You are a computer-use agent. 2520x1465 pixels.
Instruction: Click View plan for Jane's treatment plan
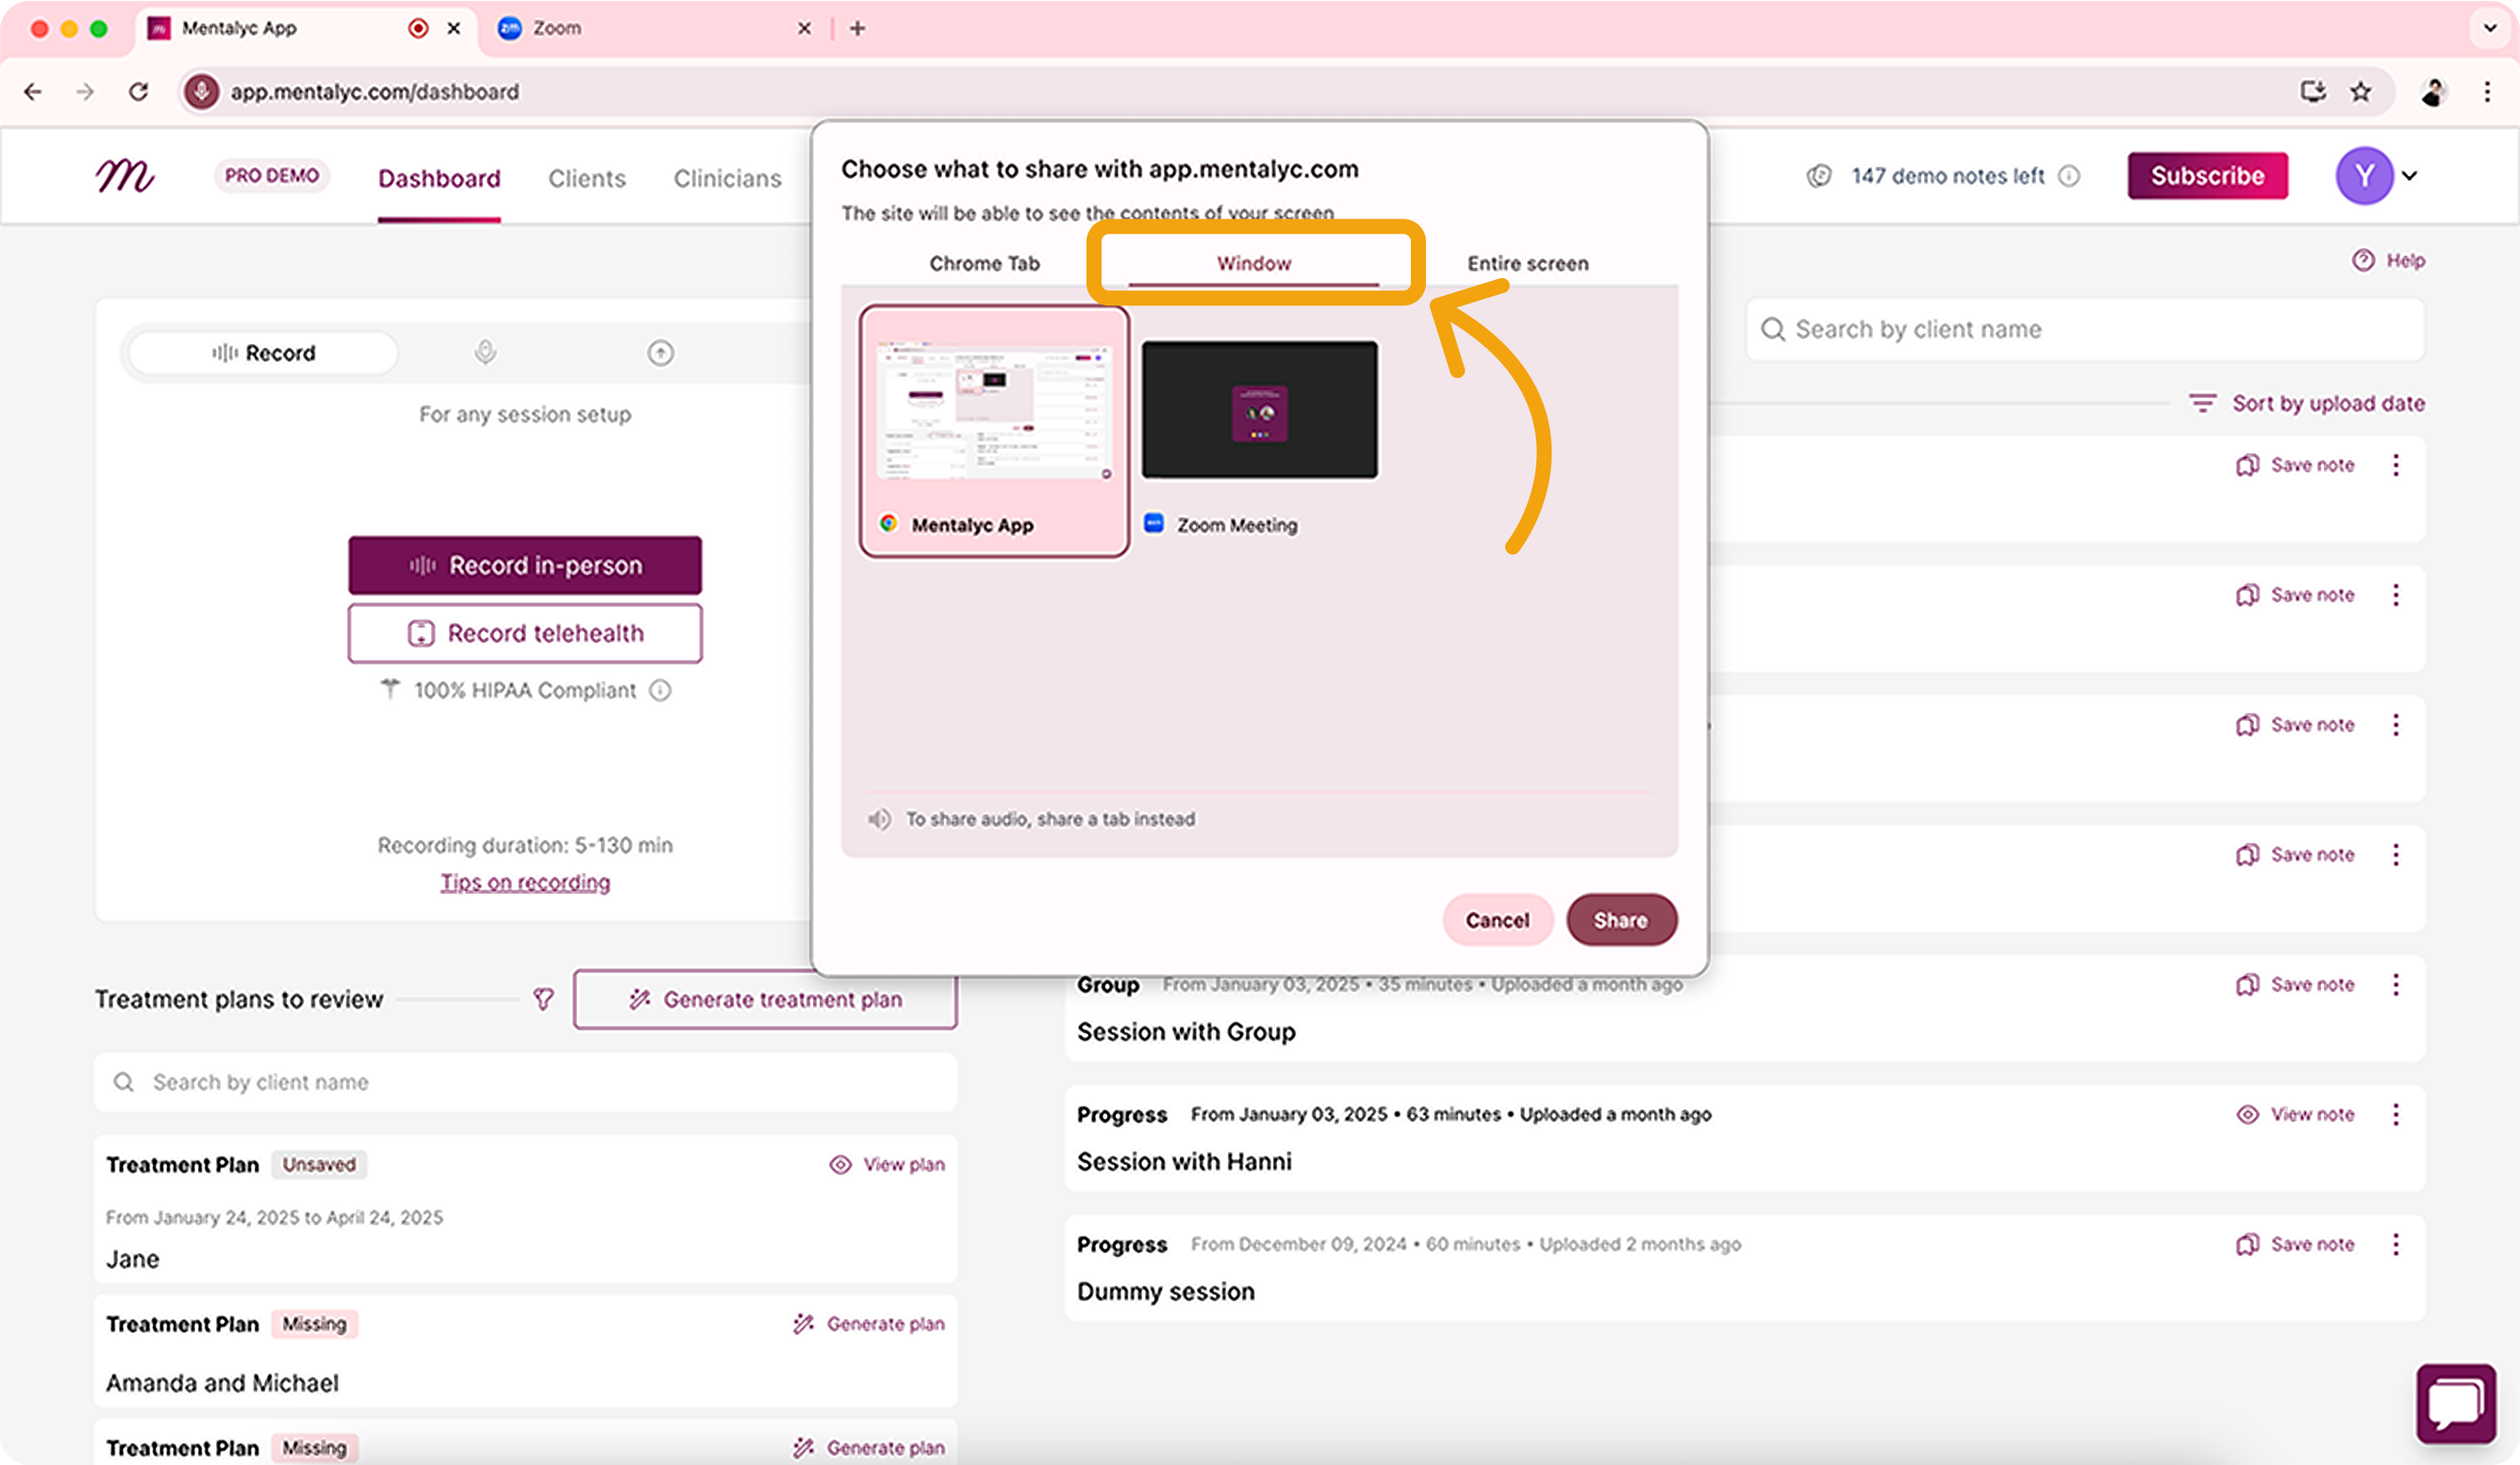click(887, 1165)
